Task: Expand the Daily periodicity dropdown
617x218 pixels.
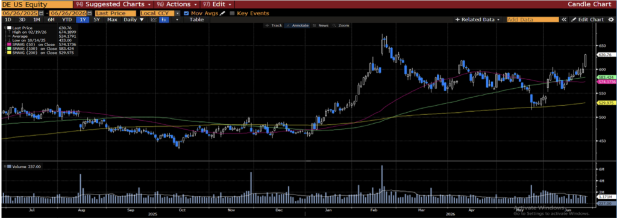Action: (x=133, y=20)
